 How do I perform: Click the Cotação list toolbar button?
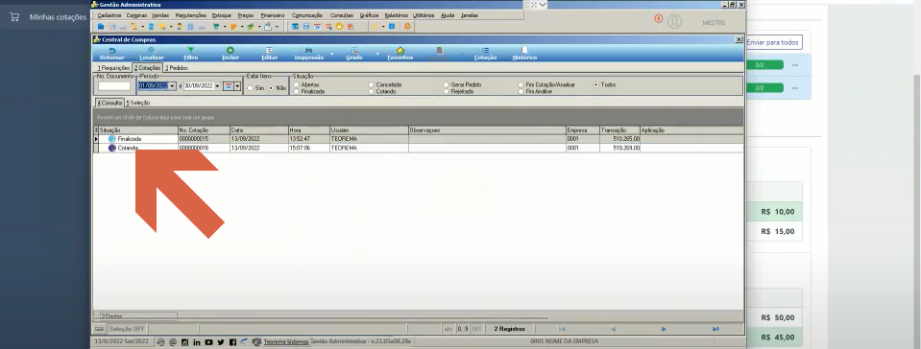click(485, 54)
